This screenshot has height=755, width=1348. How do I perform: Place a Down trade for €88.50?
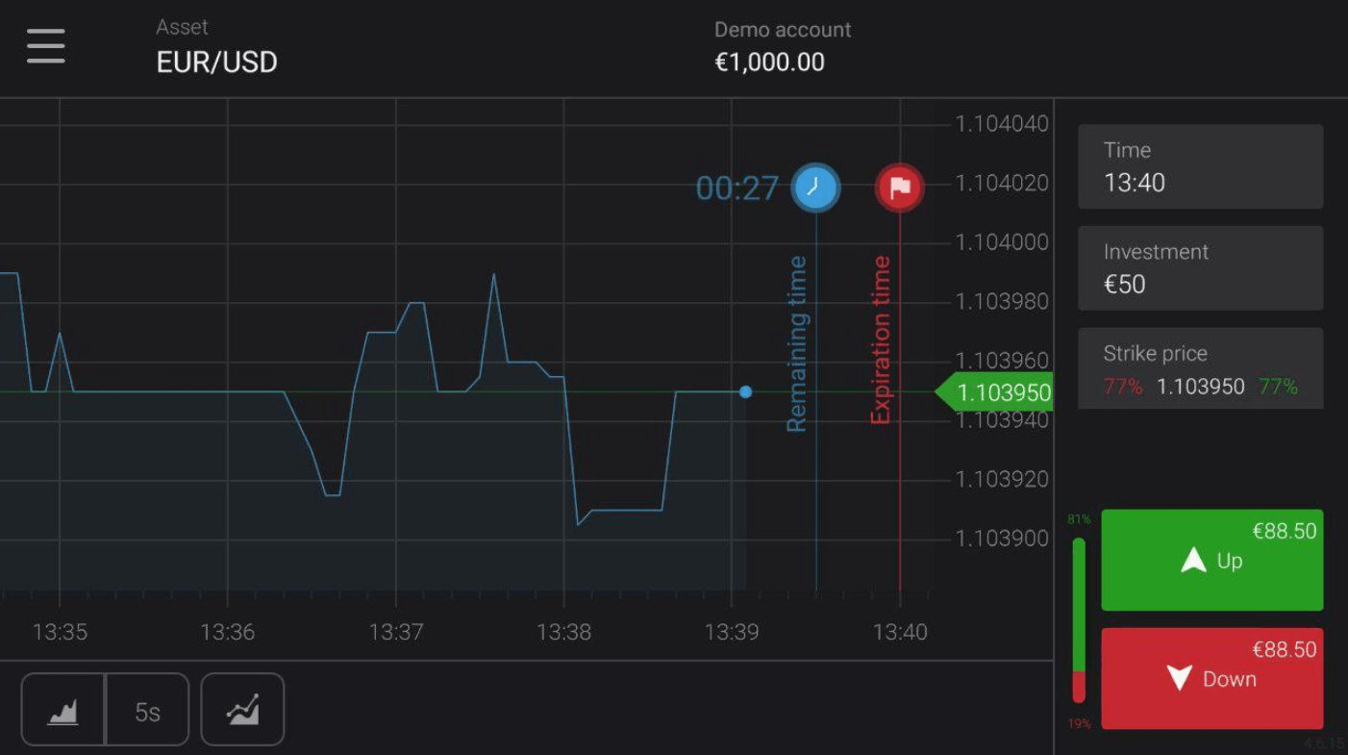point(1212,679)
